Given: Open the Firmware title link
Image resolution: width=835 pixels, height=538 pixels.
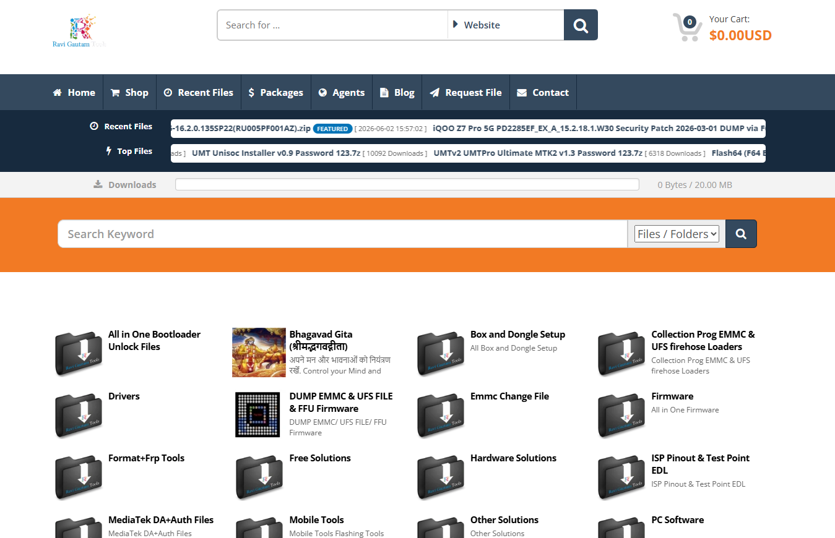Looking at the screenshot, I should [x=672, y=396].
